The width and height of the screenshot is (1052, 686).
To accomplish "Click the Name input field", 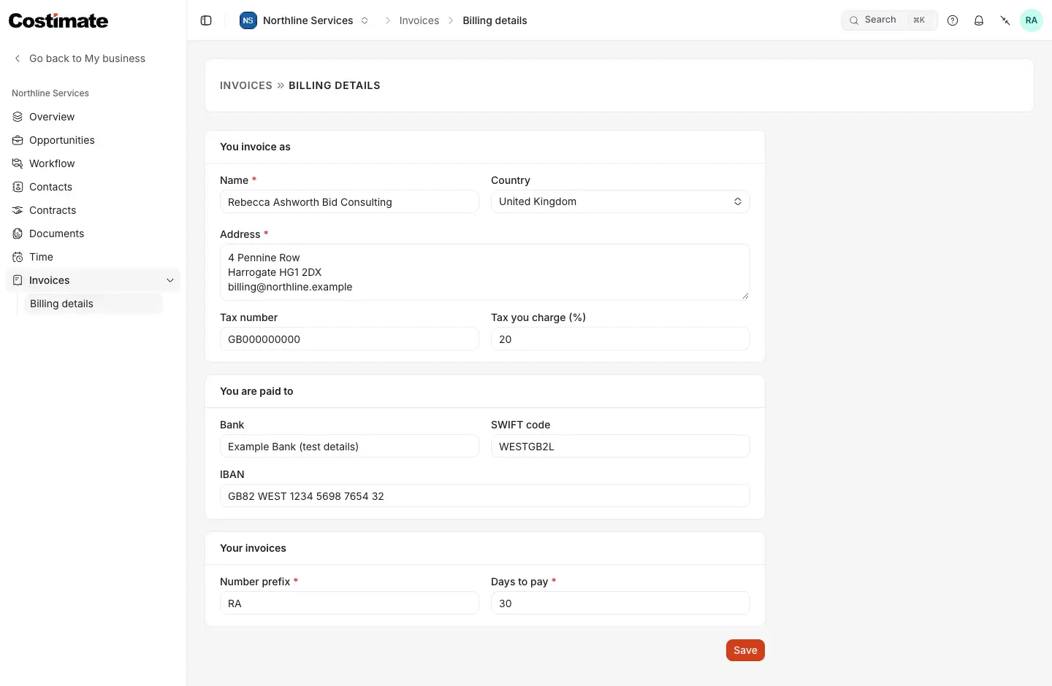I will (x=349, y=202).
